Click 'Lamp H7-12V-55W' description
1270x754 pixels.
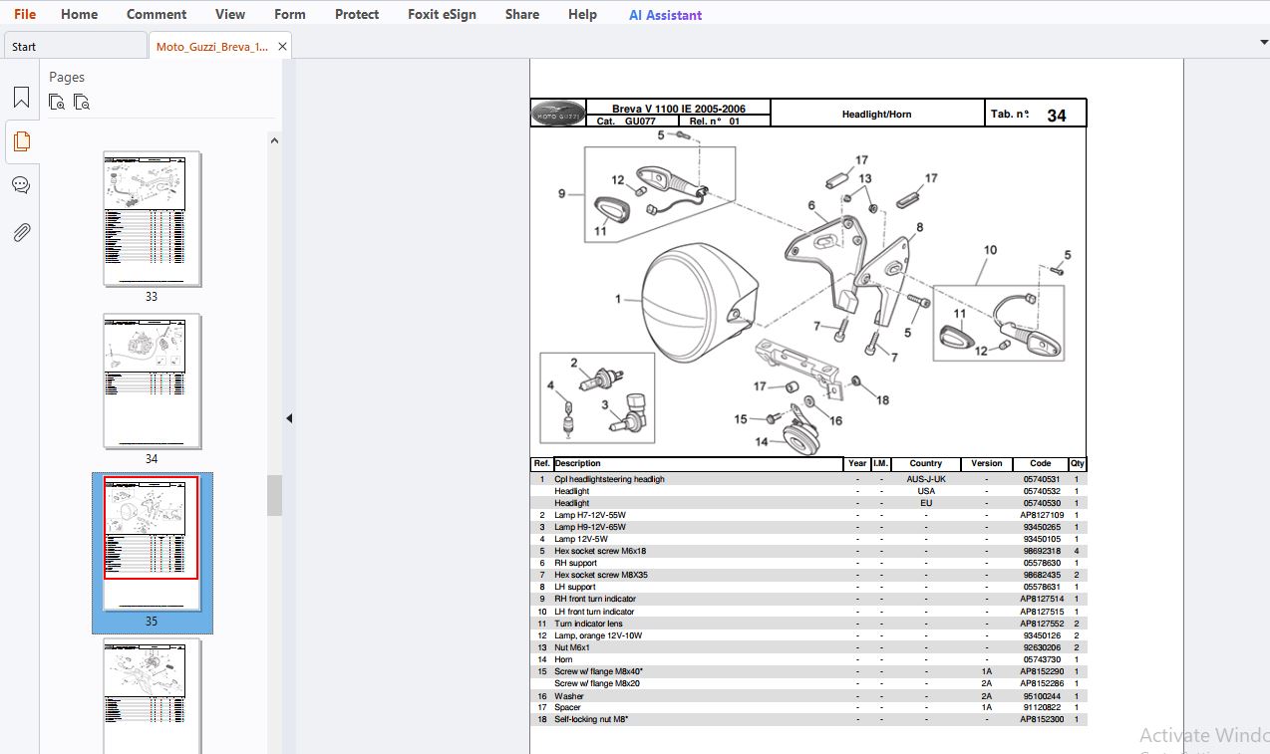(x=590, y=515)
